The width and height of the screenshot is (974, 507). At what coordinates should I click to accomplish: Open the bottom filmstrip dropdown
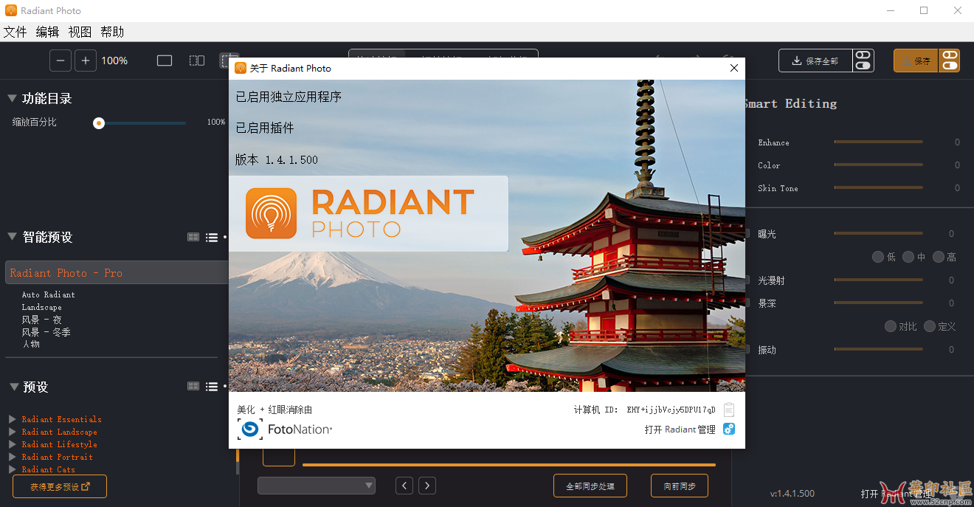[x=317, y=486]
